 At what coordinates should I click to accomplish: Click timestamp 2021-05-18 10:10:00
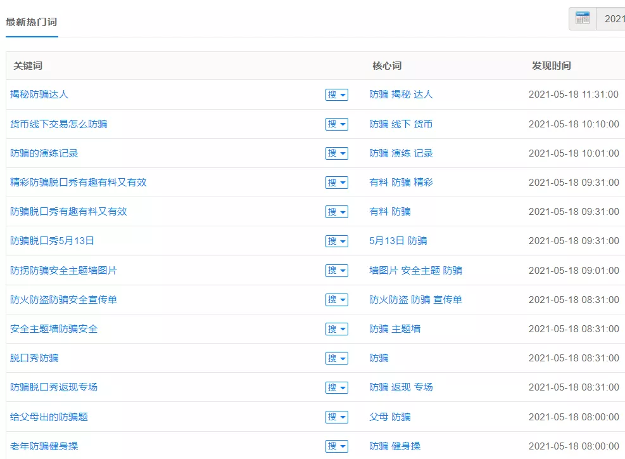pos(574,124)
